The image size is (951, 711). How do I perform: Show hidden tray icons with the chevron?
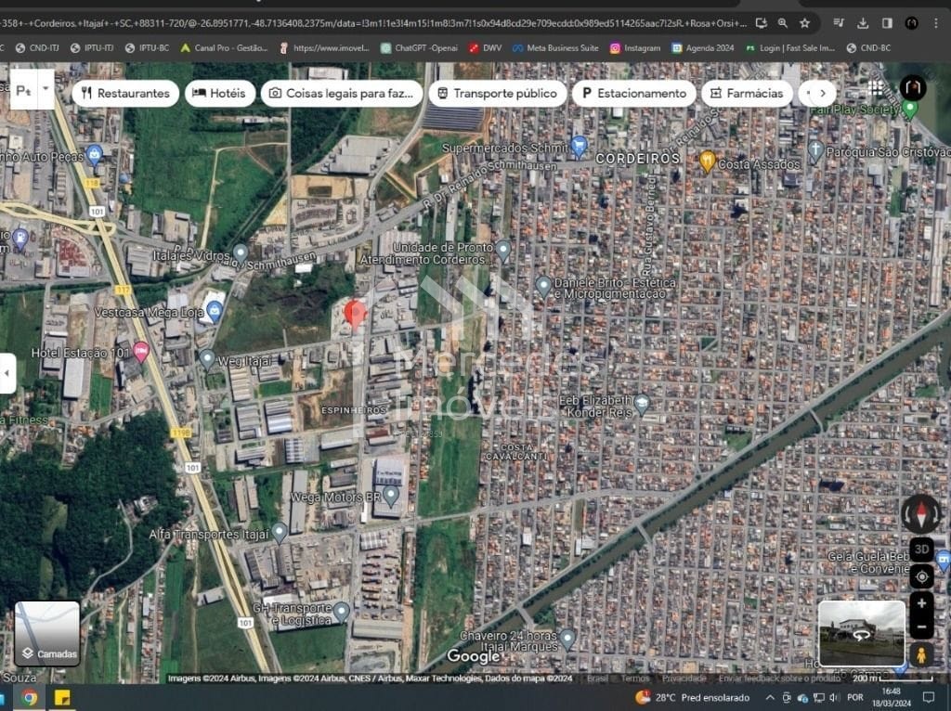pos(770,698)
